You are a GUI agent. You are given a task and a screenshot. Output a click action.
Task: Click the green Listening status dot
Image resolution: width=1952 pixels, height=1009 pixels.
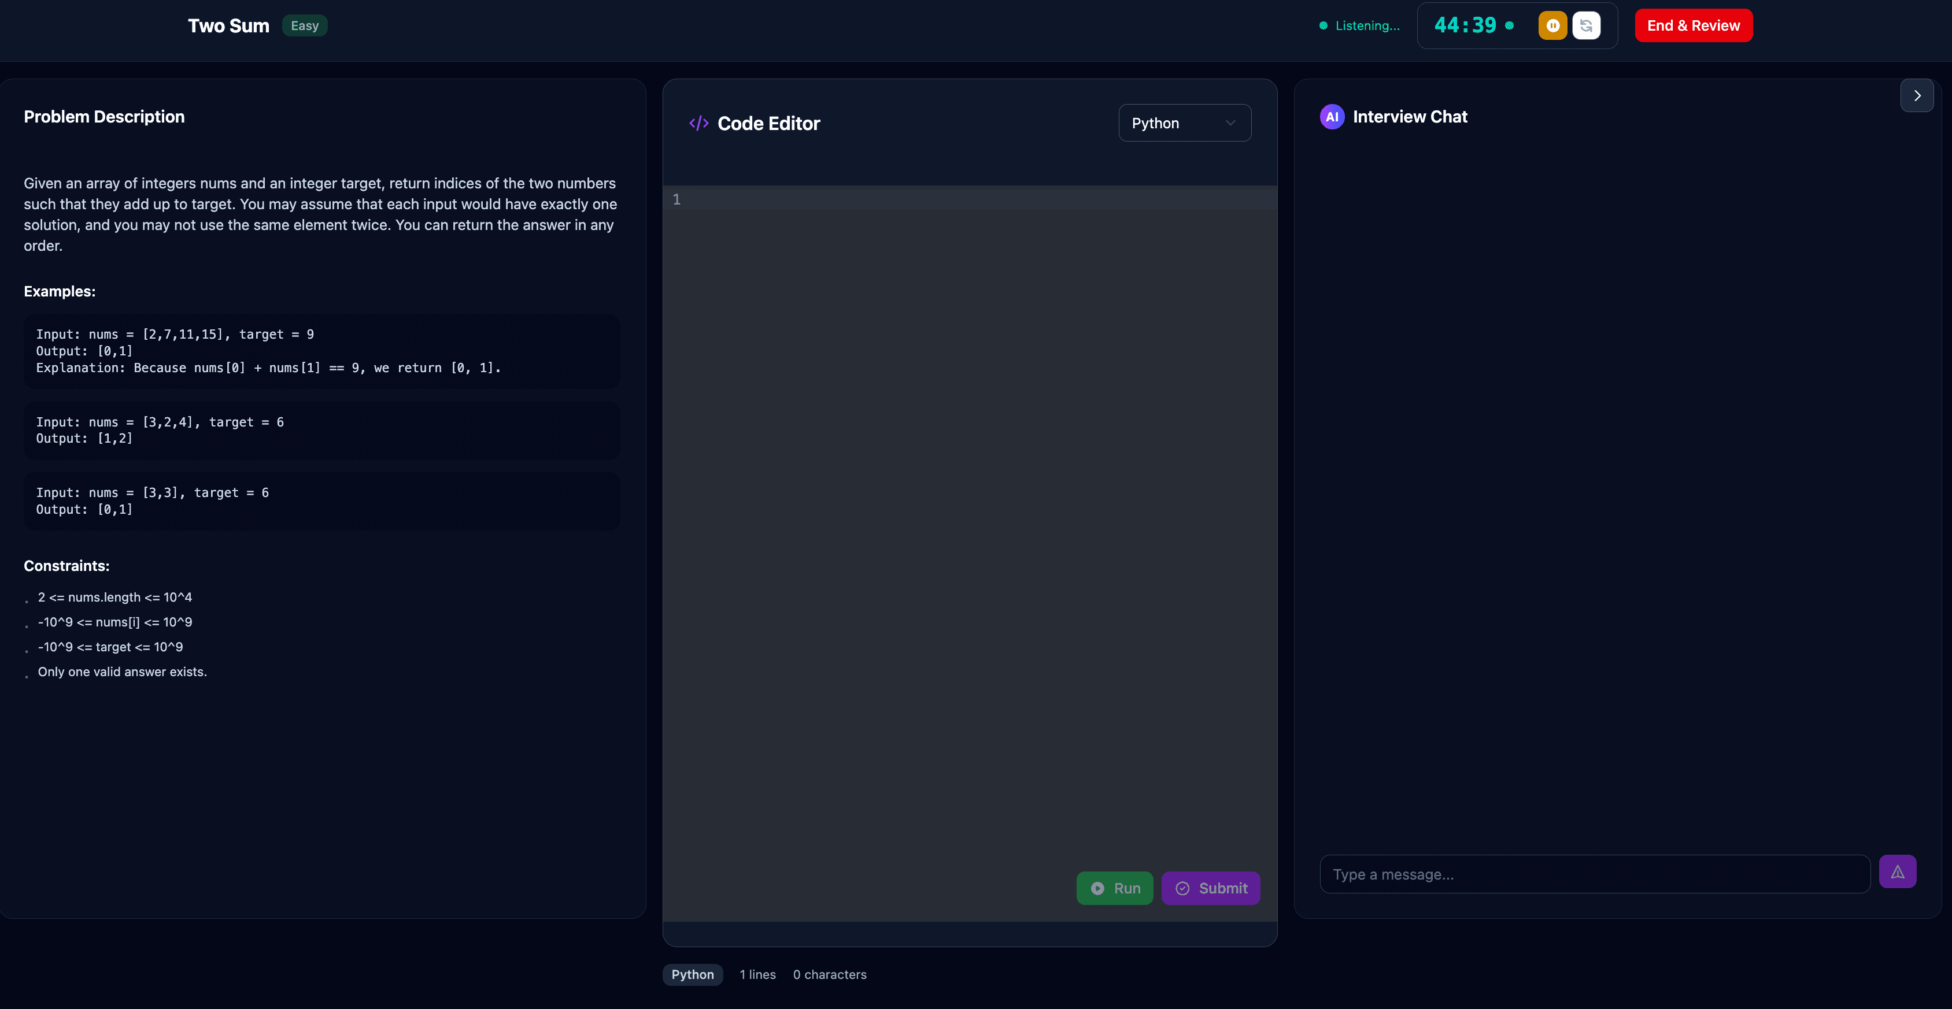point(1323,26)
